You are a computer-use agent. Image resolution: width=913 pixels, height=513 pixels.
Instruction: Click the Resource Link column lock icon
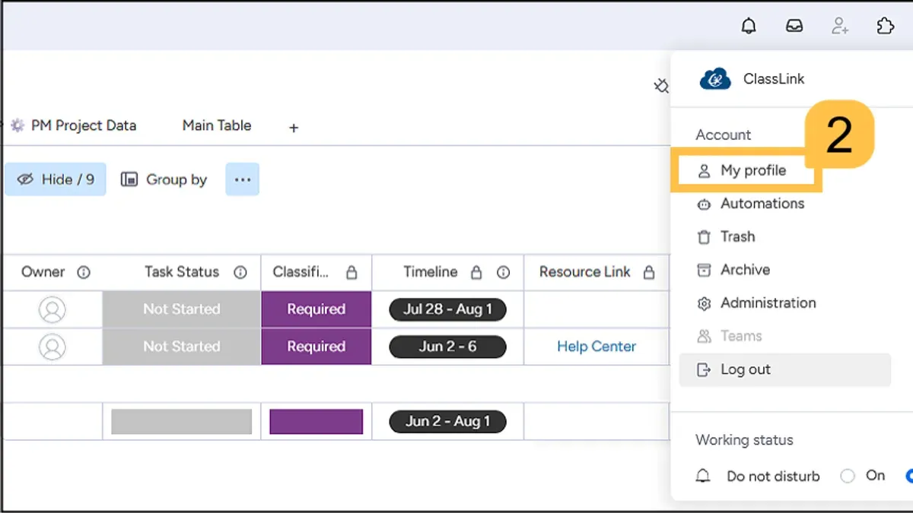point(649,272)
